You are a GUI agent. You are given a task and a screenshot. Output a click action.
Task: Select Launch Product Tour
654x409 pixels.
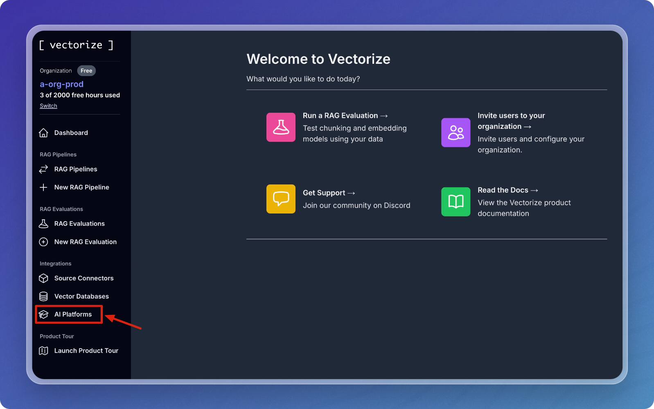tap(86, 351)
